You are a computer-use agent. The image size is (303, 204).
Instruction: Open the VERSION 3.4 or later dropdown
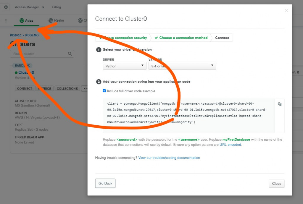(182, 66)
